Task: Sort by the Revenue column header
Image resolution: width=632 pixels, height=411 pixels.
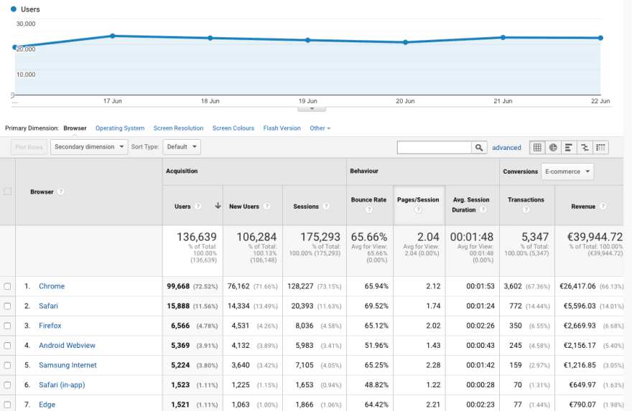Action: point(583,207)
